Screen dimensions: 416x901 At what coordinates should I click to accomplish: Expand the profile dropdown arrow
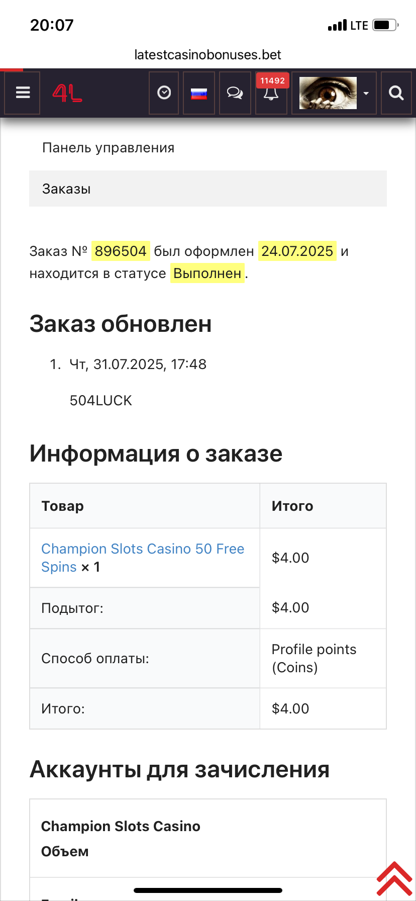pos(366,94)
